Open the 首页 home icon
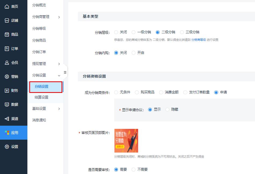 [7, 7]
